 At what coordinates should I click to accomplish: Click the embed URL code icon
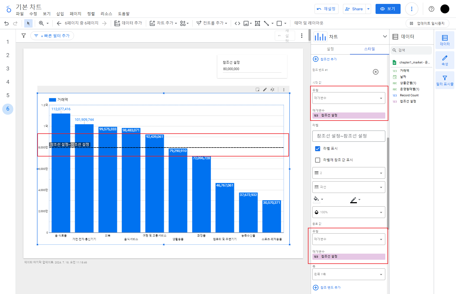[237, 23]
